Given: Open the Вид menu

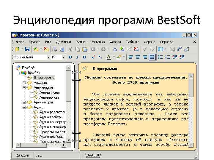Looking at the screenshot, I should click(48, 42).
